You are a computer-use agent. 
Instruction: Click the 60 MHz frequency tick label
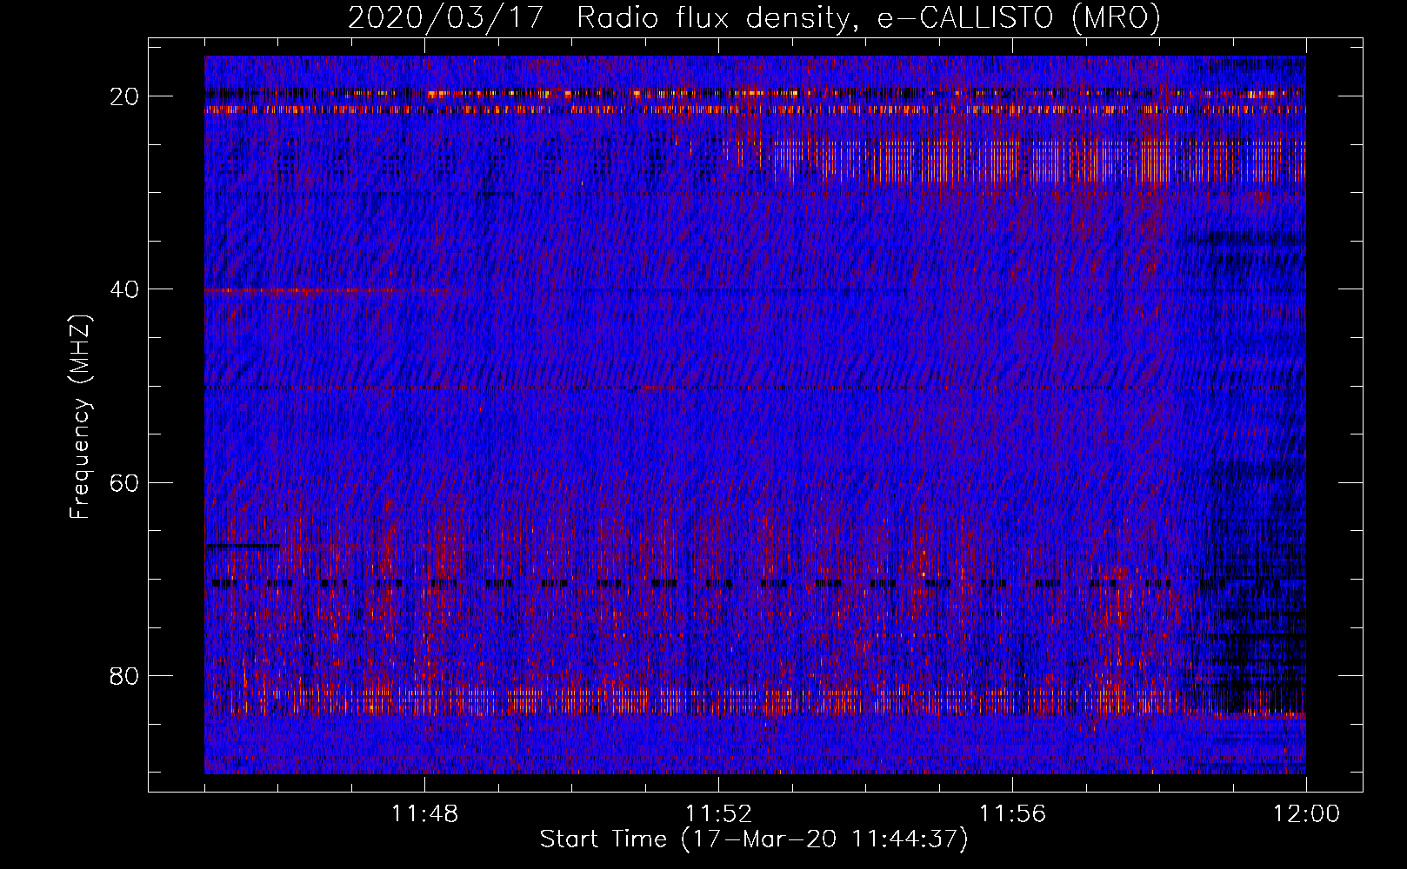124,482
